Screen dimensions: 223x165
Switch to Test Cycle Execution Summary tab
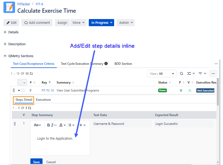[x=82, y=64]
